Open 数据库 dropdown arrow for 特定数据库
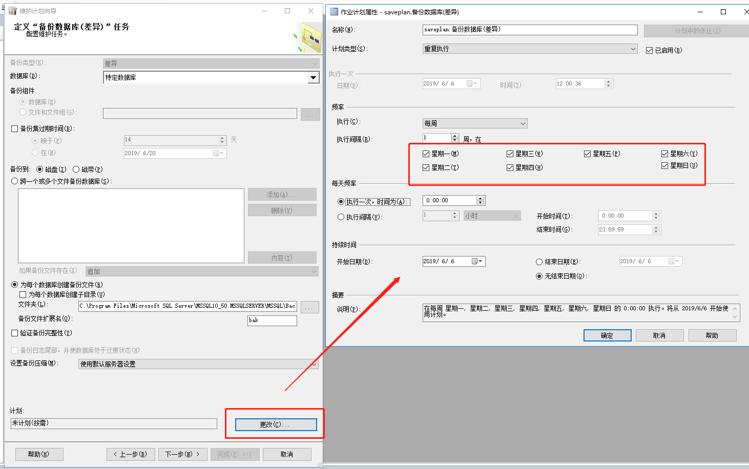 [x=314, y=77]
